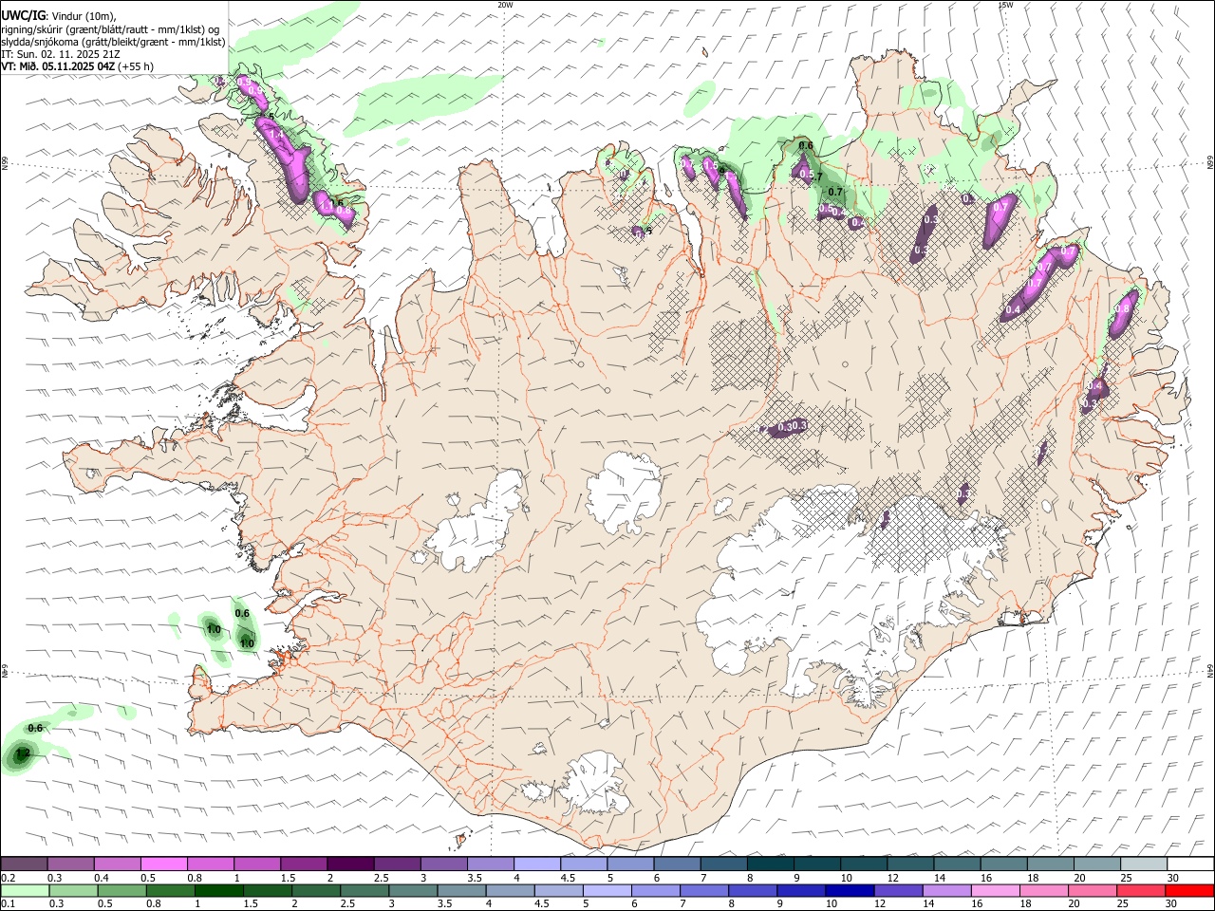The width and height of the screenshot is (1215, 911).
Task: Click the "0.1" rain legend label
Action: (9, 903)
